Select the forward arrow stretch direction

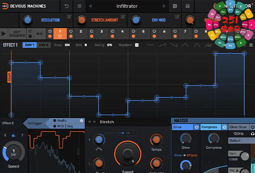[x=122, y=133]
